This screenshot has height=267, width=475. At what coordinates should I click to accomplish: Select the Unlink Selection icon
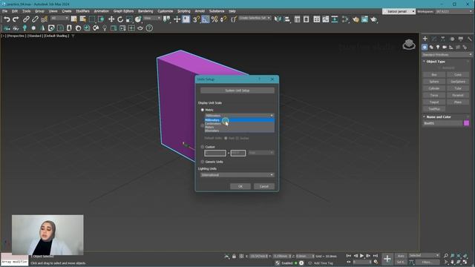click(x=35, y=19)
